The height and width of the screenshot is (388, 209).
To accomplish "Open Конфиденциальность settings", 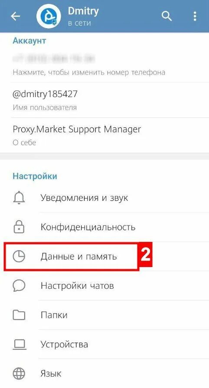I will click(104, 227).
